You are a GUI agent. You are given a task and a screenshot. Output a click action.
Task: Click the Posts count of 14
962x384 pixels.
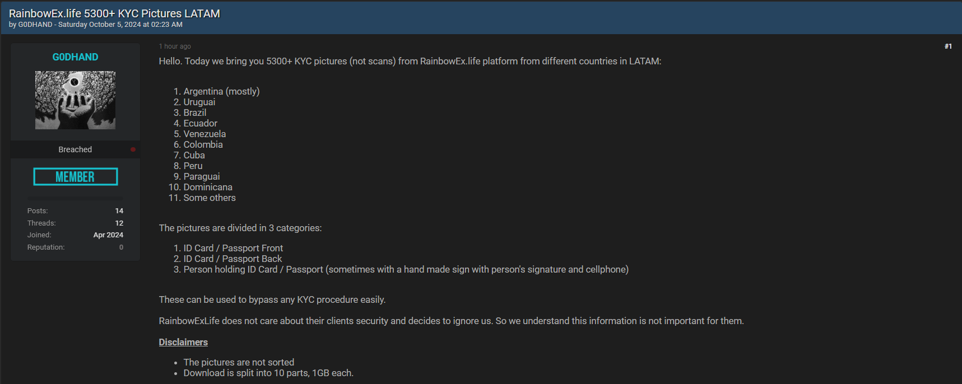click(119, 211)
